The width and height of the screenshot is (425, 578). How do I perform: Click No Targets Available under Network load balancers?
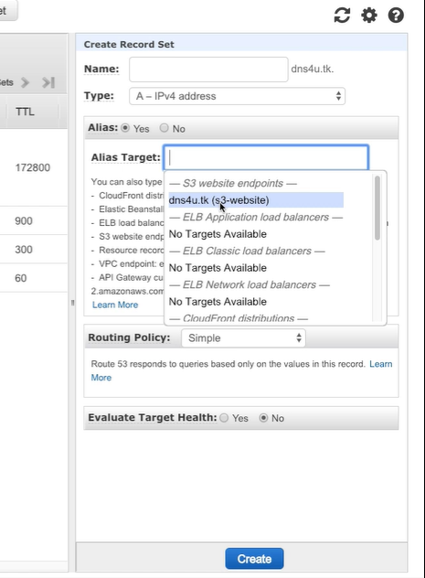click(x=218, y=302)
